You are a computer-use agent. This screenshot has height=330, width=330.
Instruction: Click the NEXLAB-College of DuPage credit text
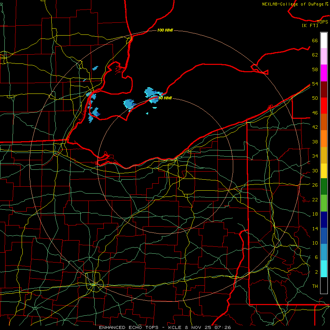click(x=295, y=4)
